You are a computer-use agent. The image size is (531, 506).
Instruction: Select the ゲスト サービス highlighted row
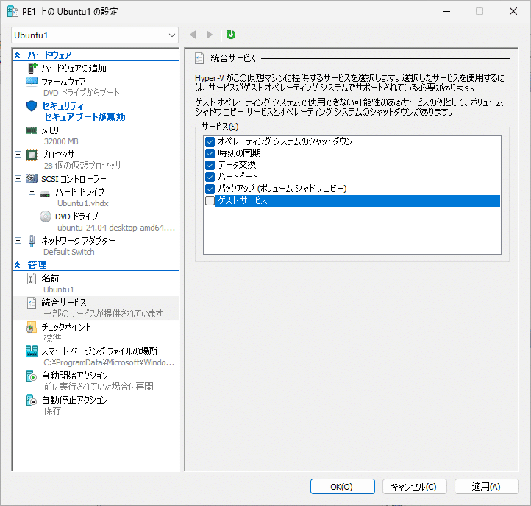tap(357, 201)
